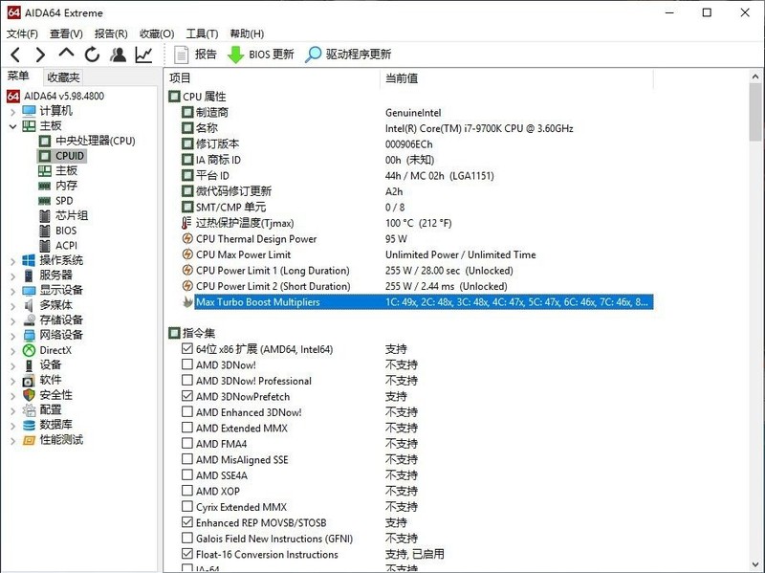Screen dimensions: 765x573
Task: Uncheck the AMD 3DNowPrefetch checkbox
Action: pos(186,396)
